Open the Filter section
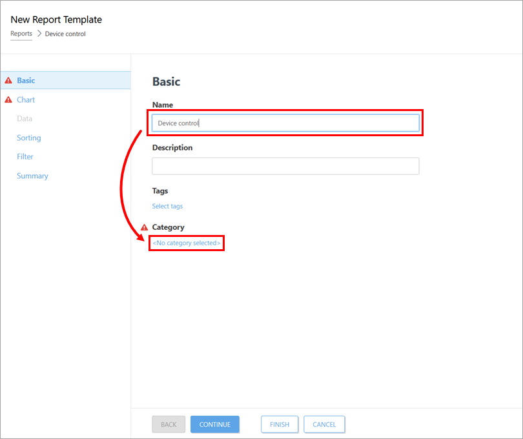This screenshot has width=523, height=439. [x=25, y=157]
